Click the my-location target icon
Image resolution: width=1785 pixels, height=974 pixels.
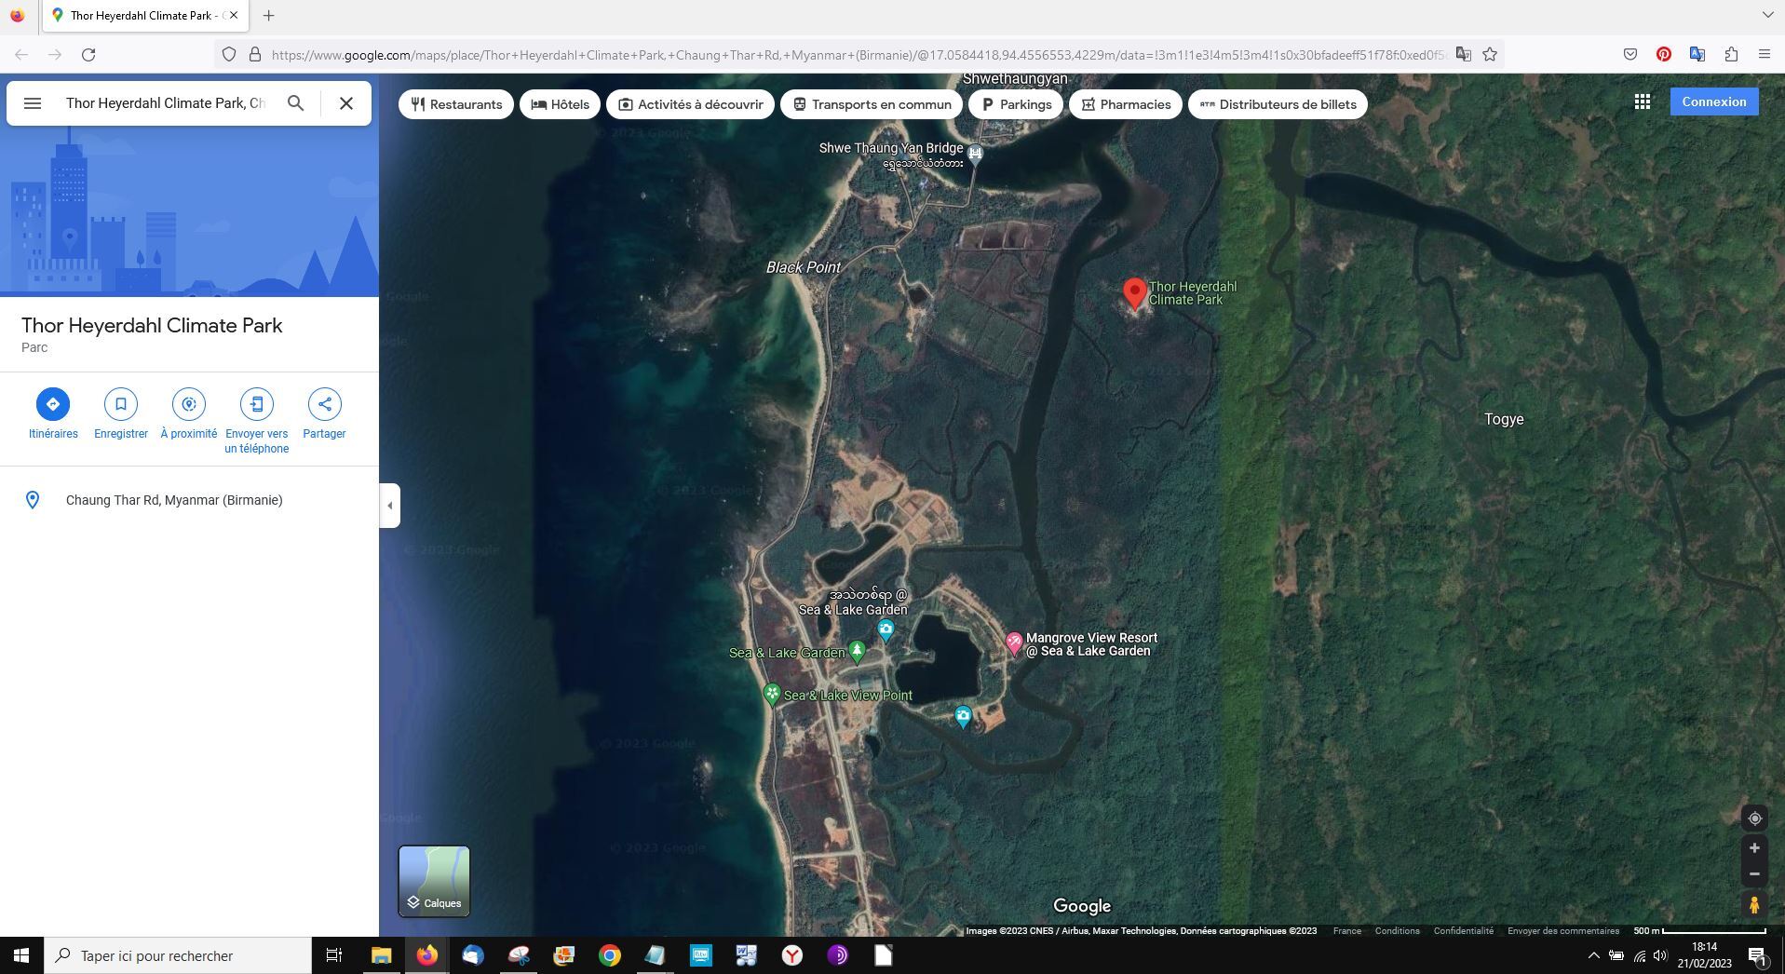coord(1754,818)
